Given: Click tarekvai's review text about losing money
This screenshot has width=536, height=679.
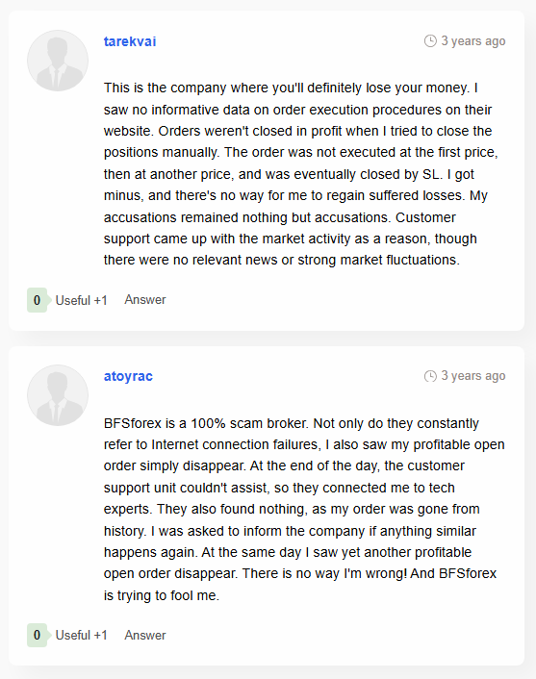Looking at the screenshot, I should (x=300, y=174).
